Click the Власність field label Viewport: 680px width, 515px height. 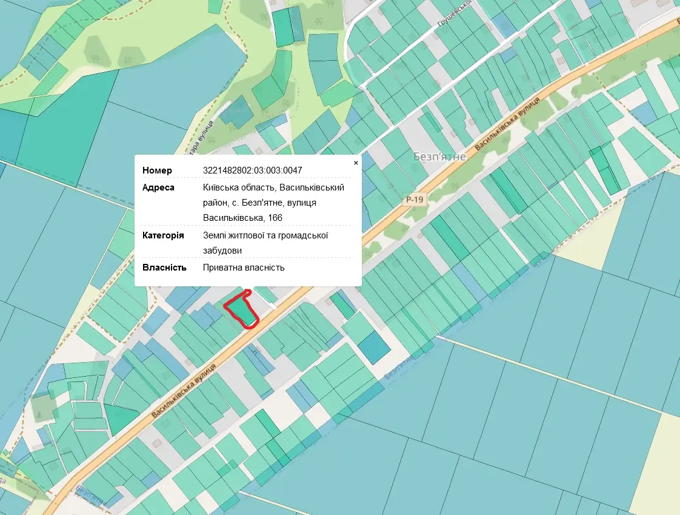[164, 268]
